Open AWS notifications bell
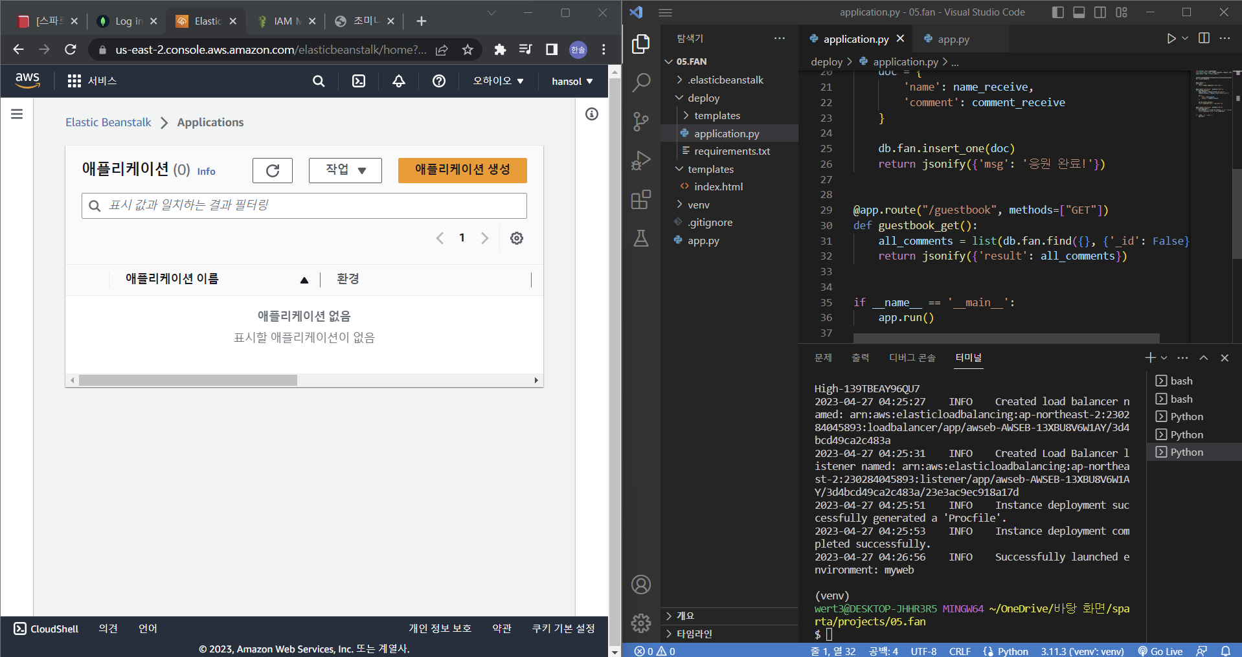Viewport: 1242px width, 657px height. tap(399, 81)
